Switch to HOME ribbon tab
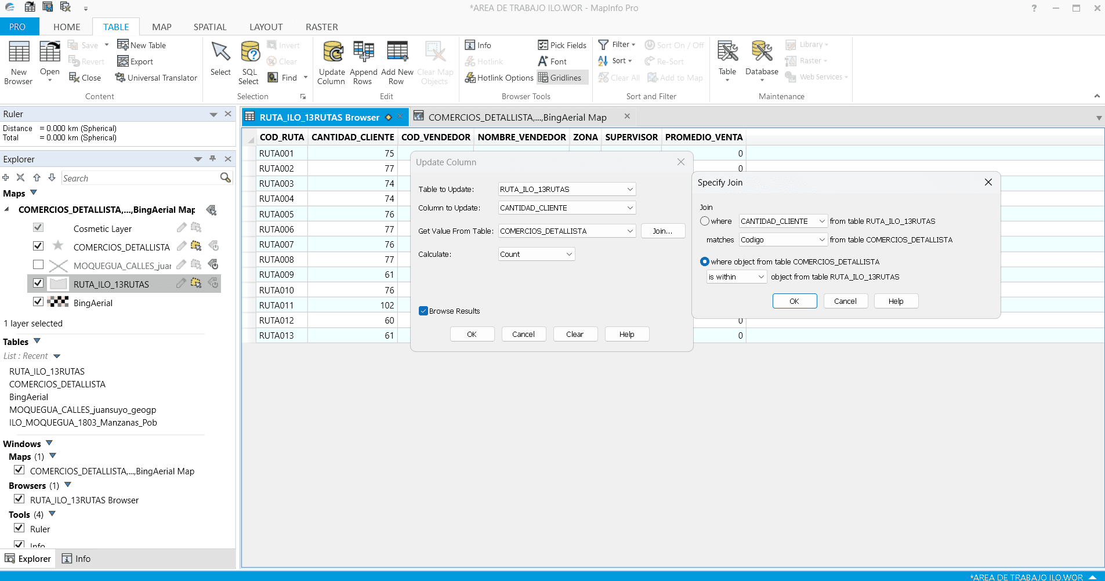The height and width of the screenshot is (581, 1105). pyautogui.click(x=67, y=27)
